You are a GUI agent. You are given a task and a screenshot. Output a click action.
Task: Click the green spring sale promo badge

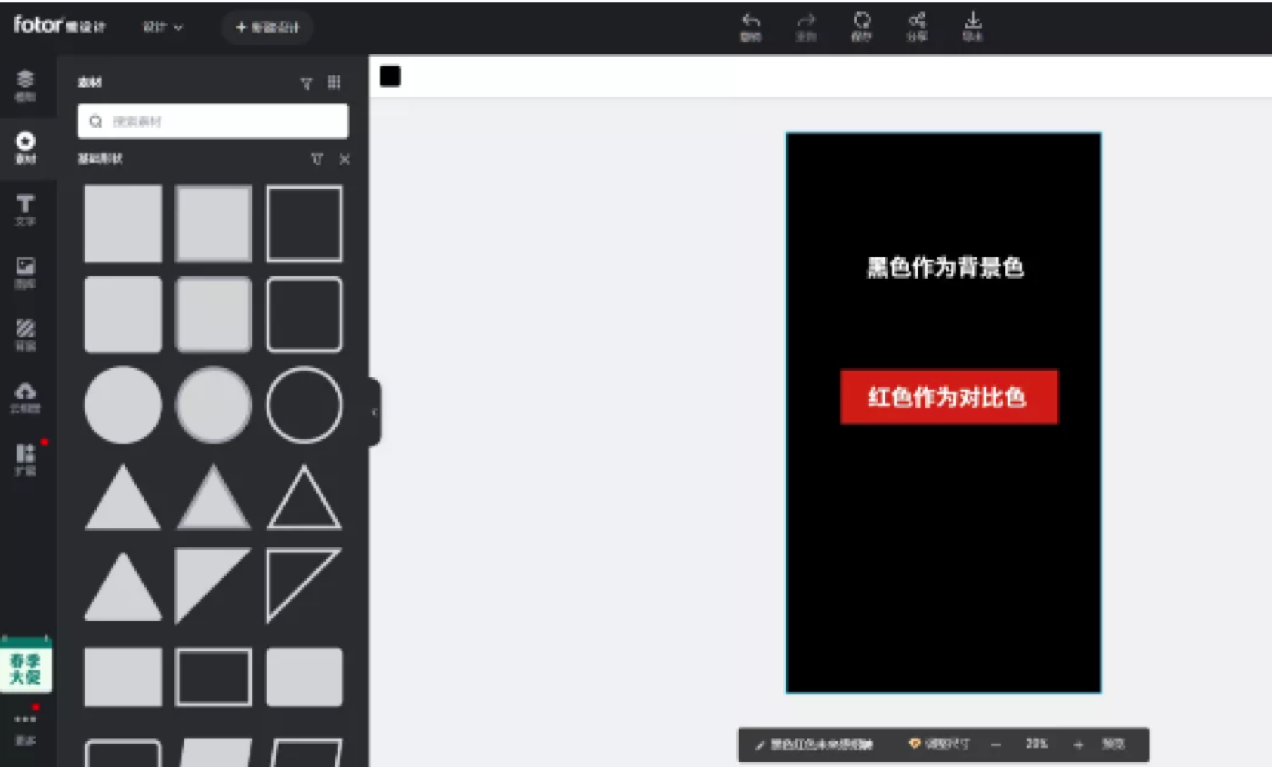(26, 665)
